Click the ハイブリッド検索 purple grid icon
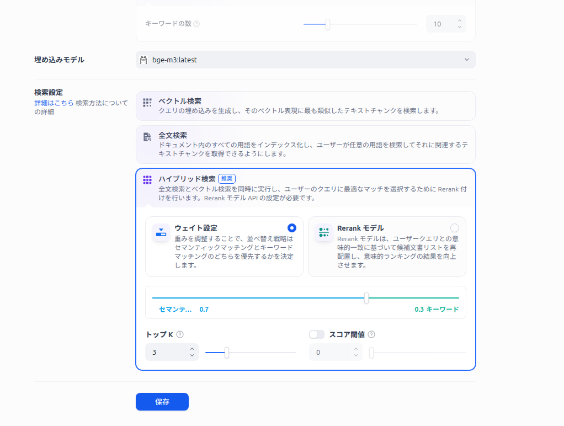564x426 pixels. (147, 180)
